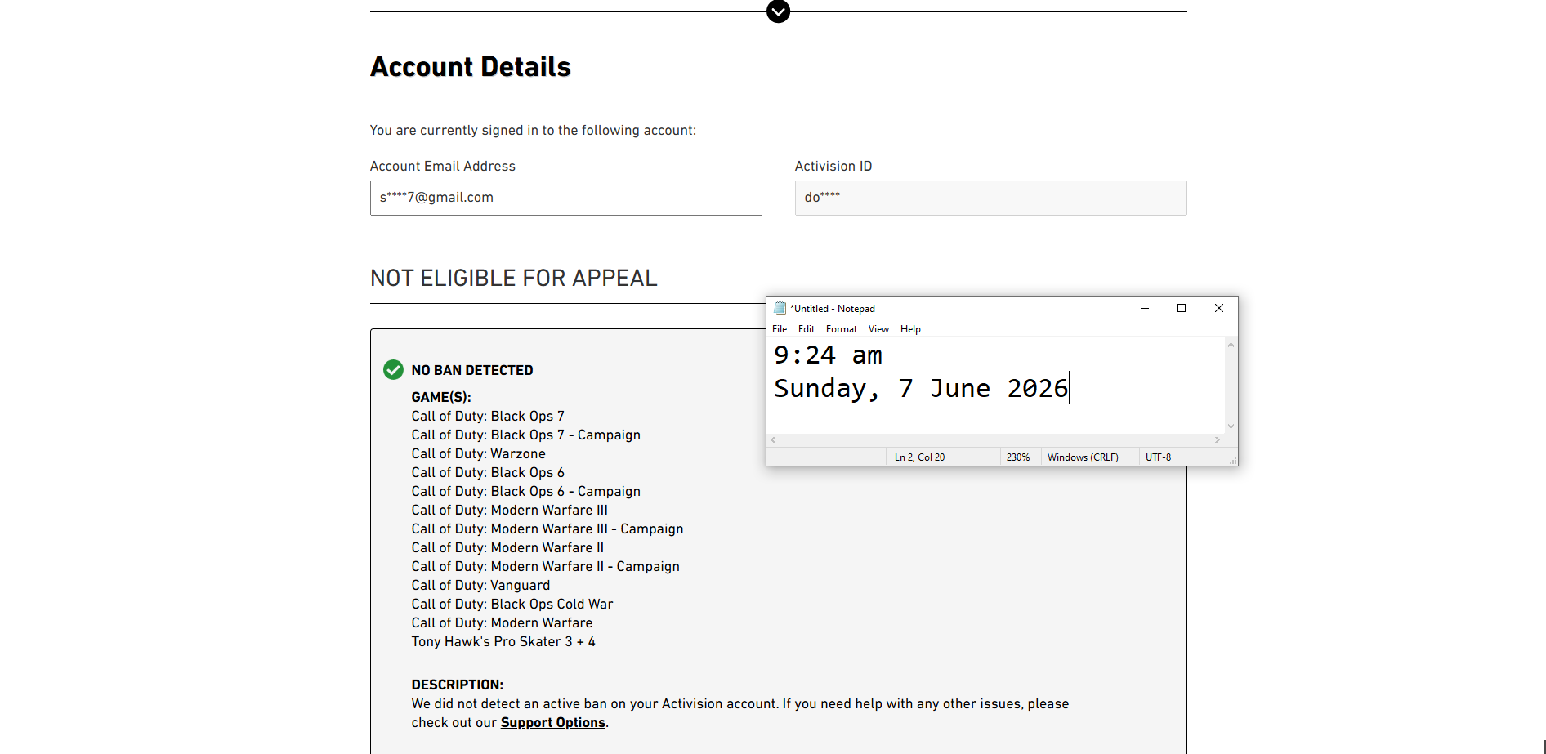
Task: Open the Notepad File menu
Action: click(x=780, y=329)
